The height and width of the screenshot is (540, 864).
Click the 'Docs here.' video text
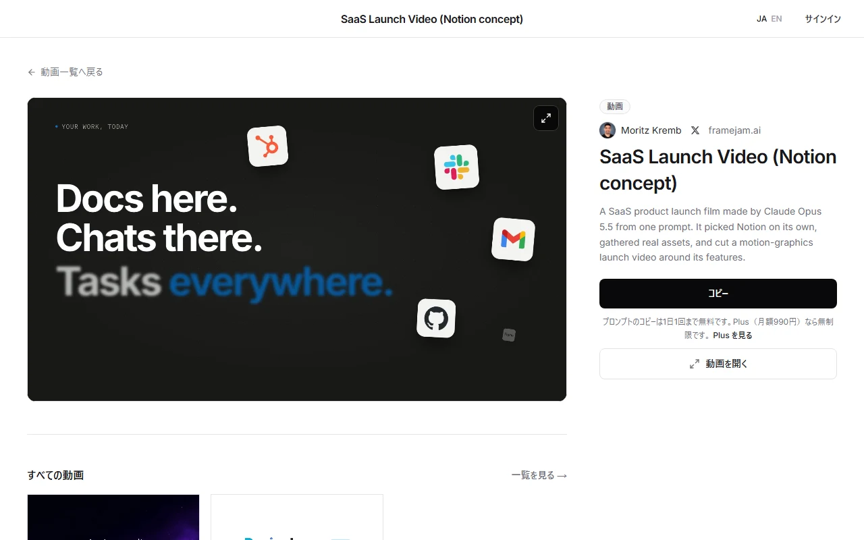[x=146, y=198]
